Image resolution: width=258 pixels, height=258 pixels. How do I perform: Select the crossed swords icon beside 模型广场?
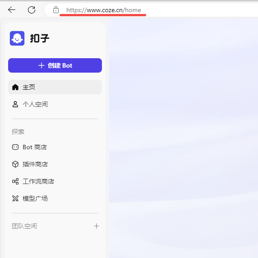click(15, 198)
